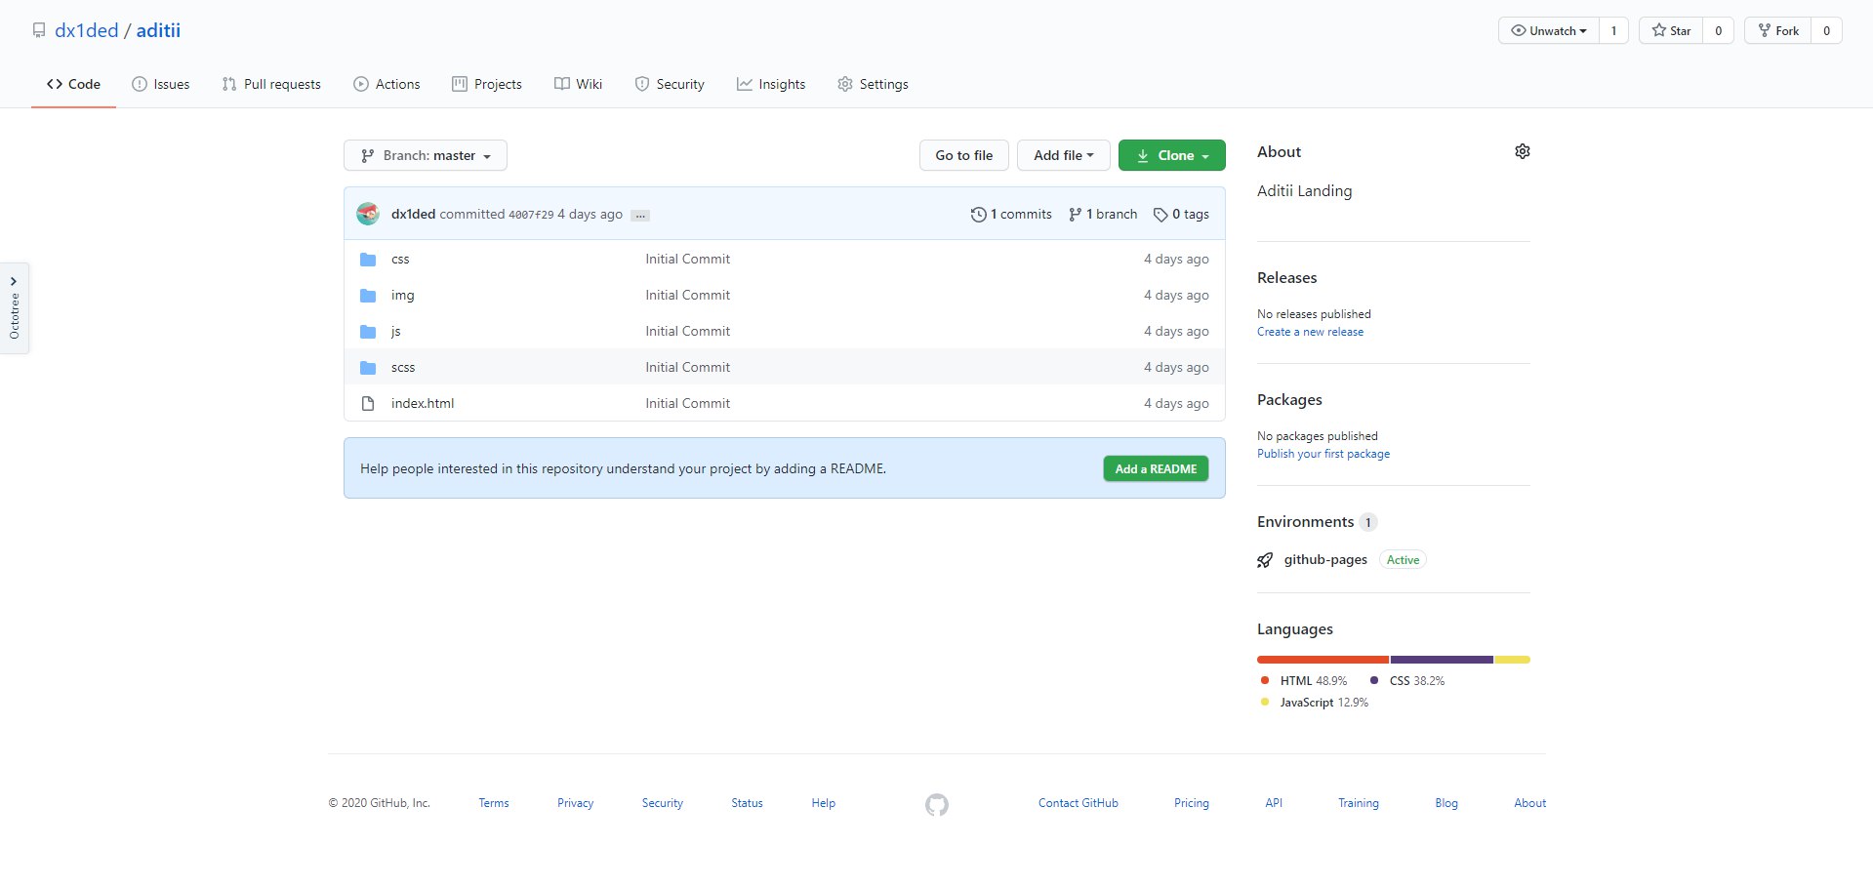The height and width of the screenshot is (888, 1873).
Task: Open the repository Settings tab
Action: (873, 84)
